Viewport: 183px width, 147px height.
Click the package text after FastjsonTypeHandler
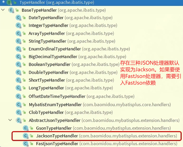point(128,144)
